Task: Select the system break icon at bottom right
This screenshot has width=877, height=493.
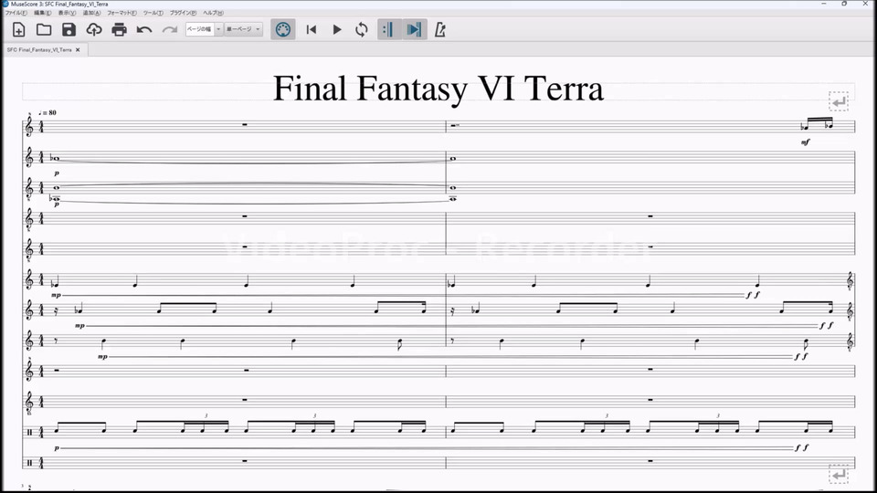Action: pos(839,475)
